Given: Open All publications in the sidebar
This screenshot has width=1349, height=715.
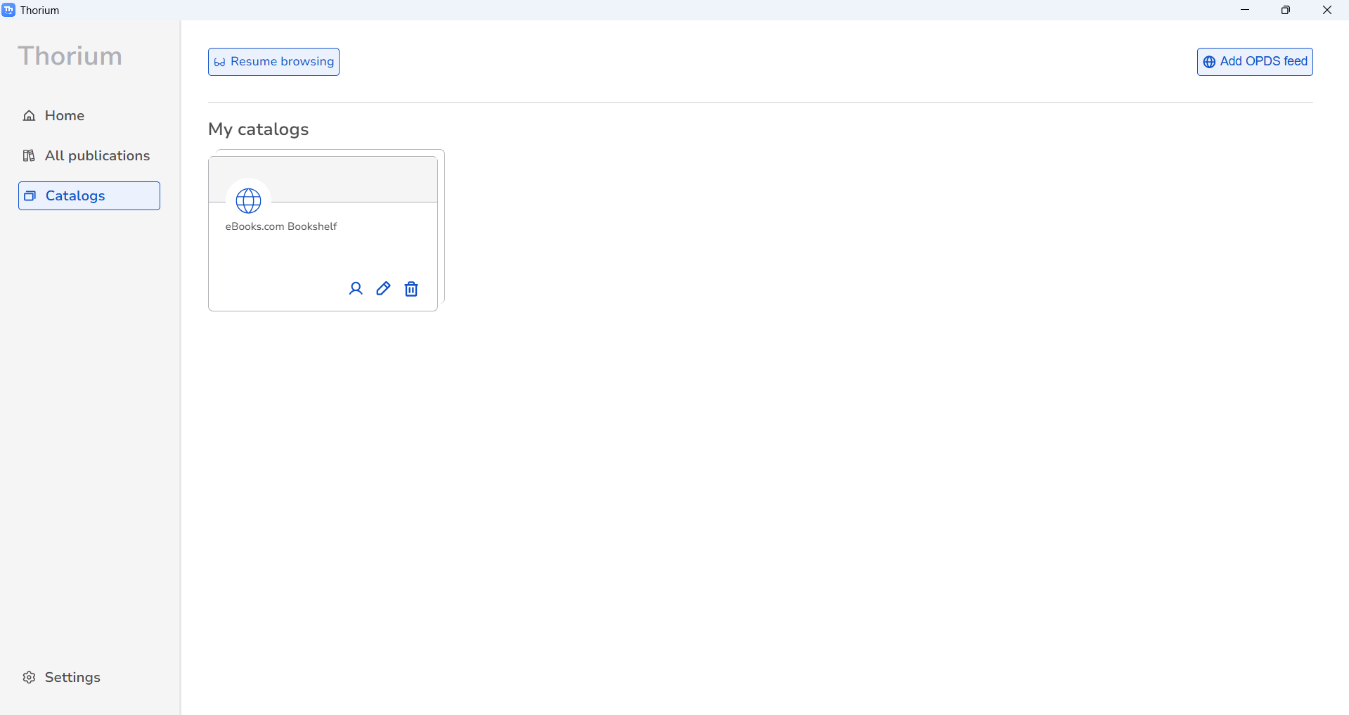Looking at the screenshot, I should tap(89, 155).
